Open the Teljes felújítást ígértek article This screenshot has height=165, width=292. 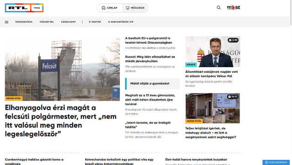(211, 133)
